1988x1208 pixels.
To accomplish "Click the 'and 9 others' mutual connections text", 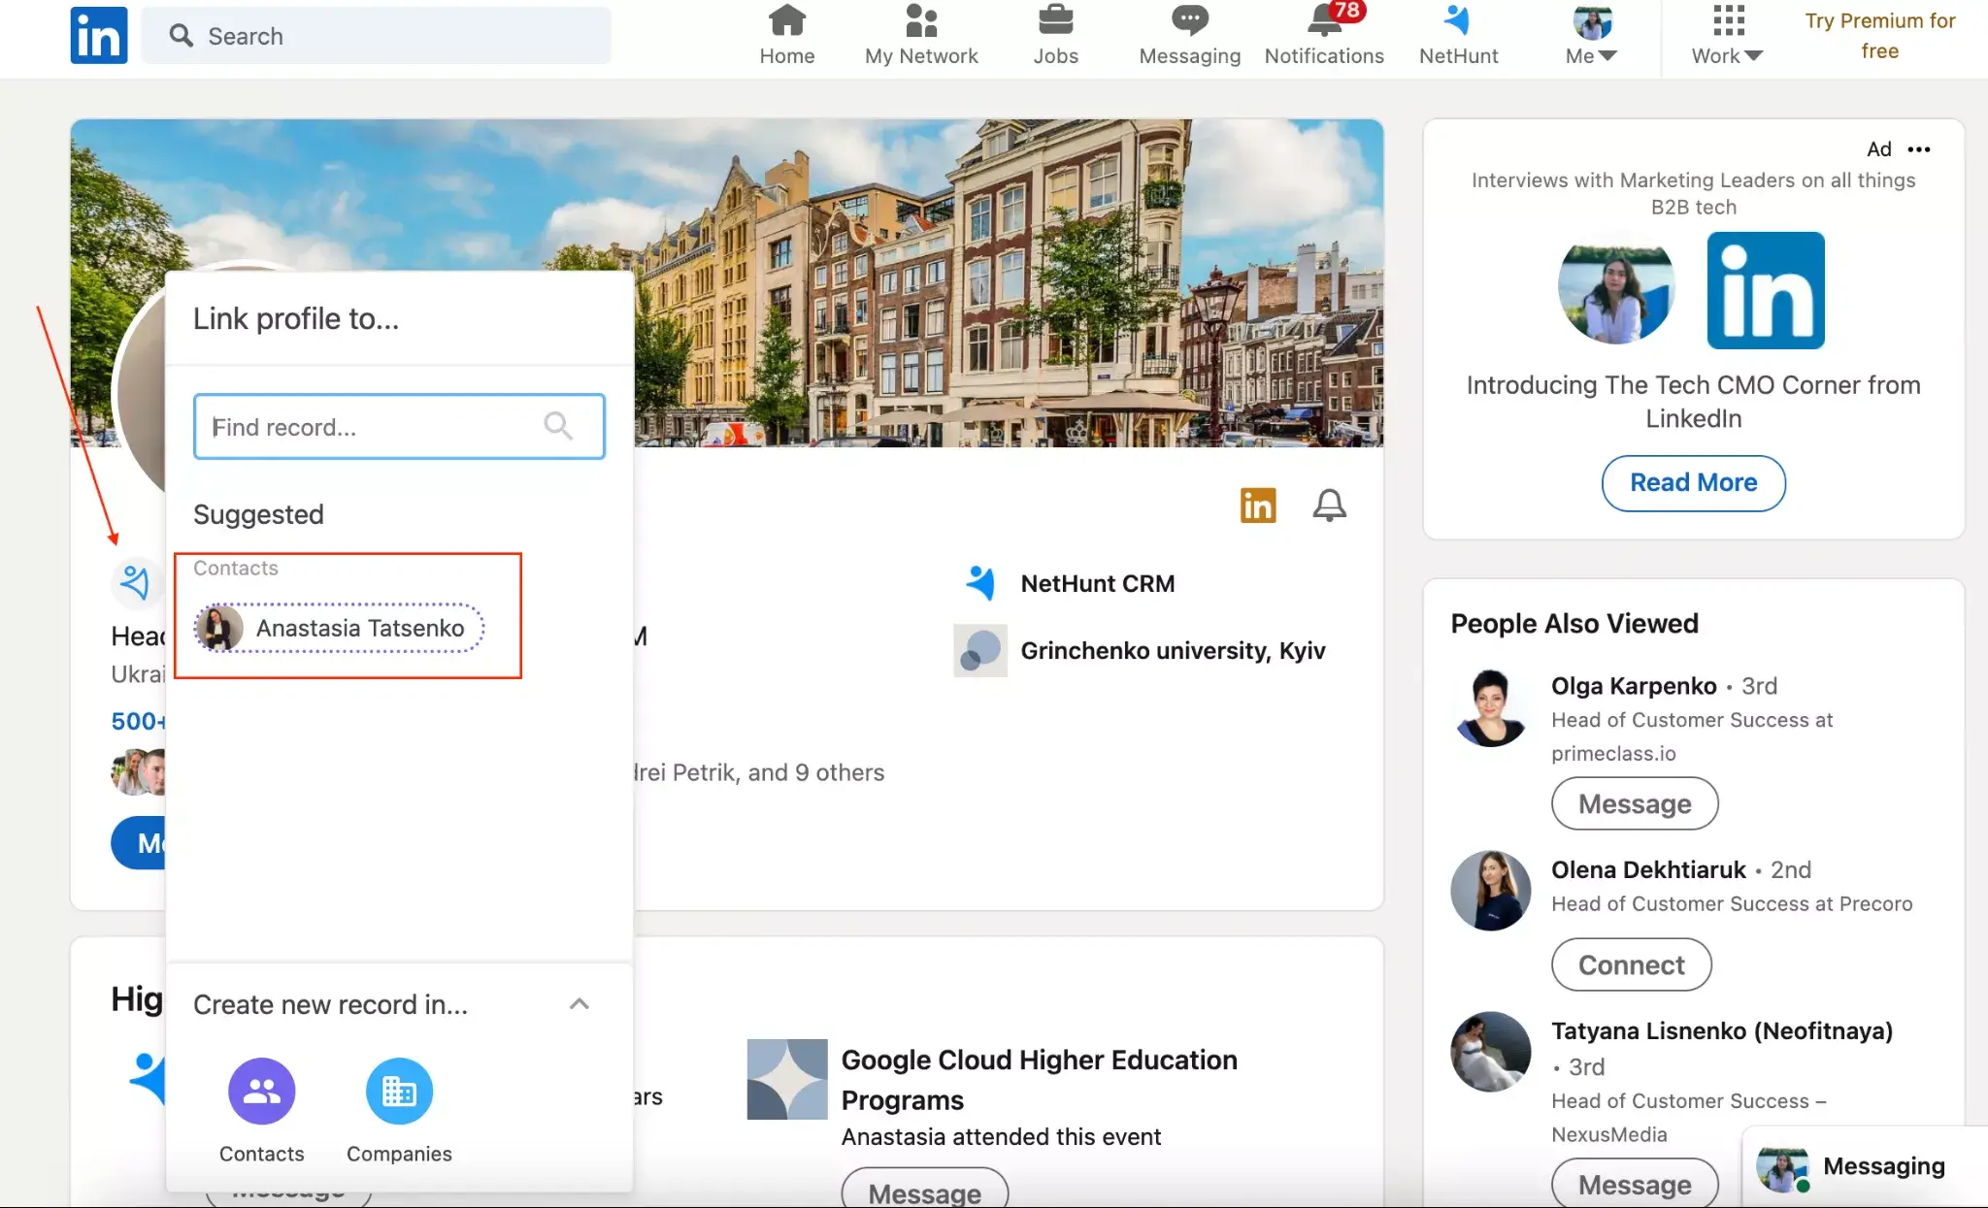I will click(816, 772).
